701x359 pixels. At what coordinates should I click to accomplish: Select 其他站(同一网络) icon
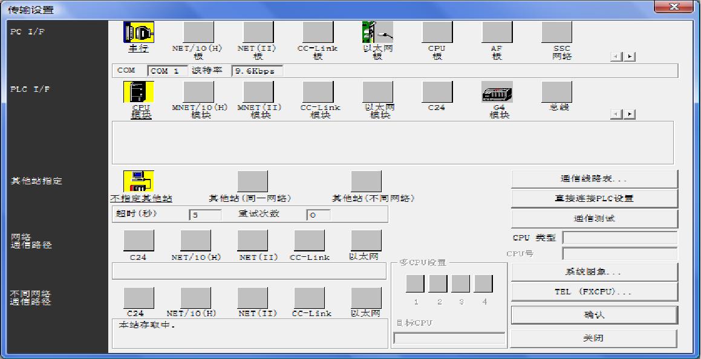click(252, 181)
